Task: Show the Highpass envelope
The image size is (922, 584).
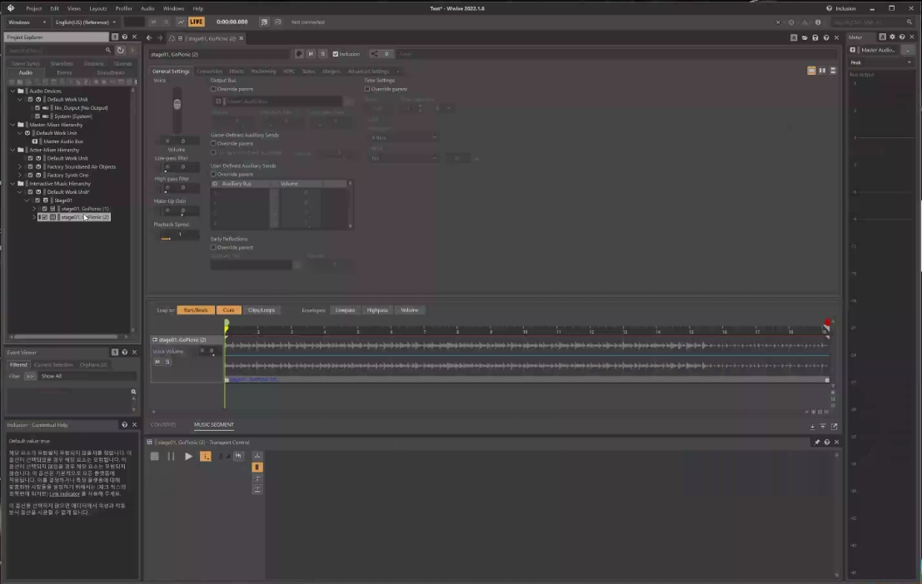Action: [377, 310]
